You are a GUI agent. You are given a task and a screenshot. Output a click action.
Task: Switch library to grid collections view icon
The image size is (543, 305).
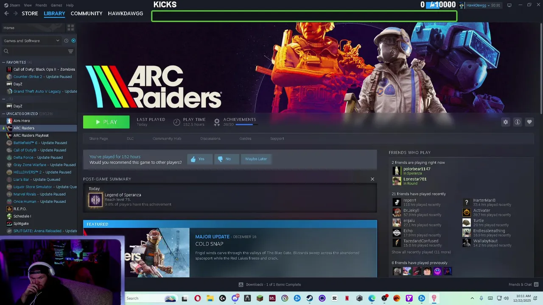(x=70, y=28)
